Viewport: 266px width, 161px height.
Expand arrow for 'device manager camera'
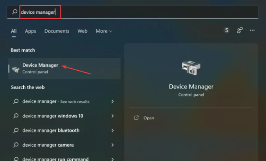(x=112, y=145)
